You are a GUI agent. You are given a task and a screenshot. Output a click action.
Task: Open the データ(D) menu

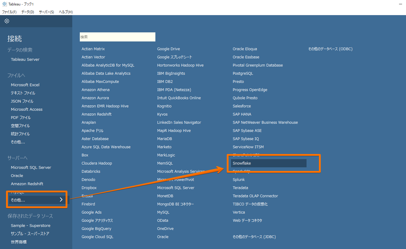pos(28,12)
